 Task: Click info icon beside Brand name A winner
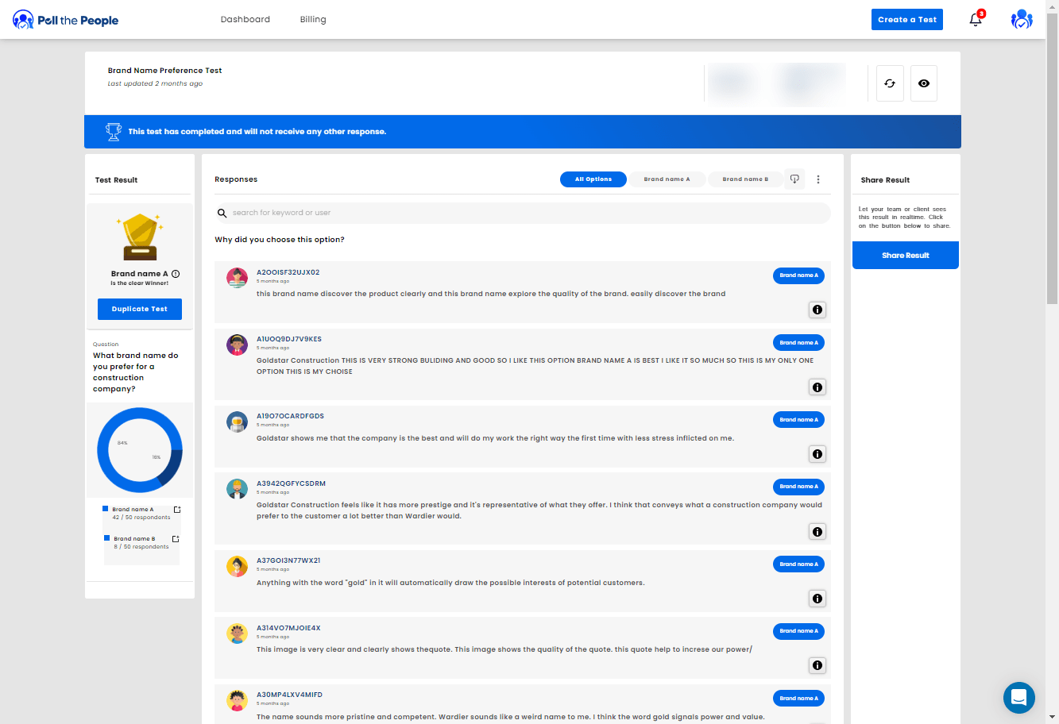tap(176, 274)
